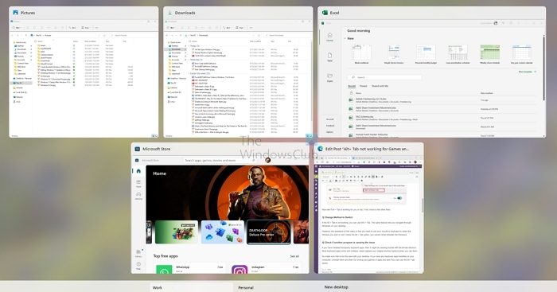Open the Home icon in Excel's sidebar
The height and width of the screenshot is (292, 557).
pyautogui.click(x=329, y=35)
